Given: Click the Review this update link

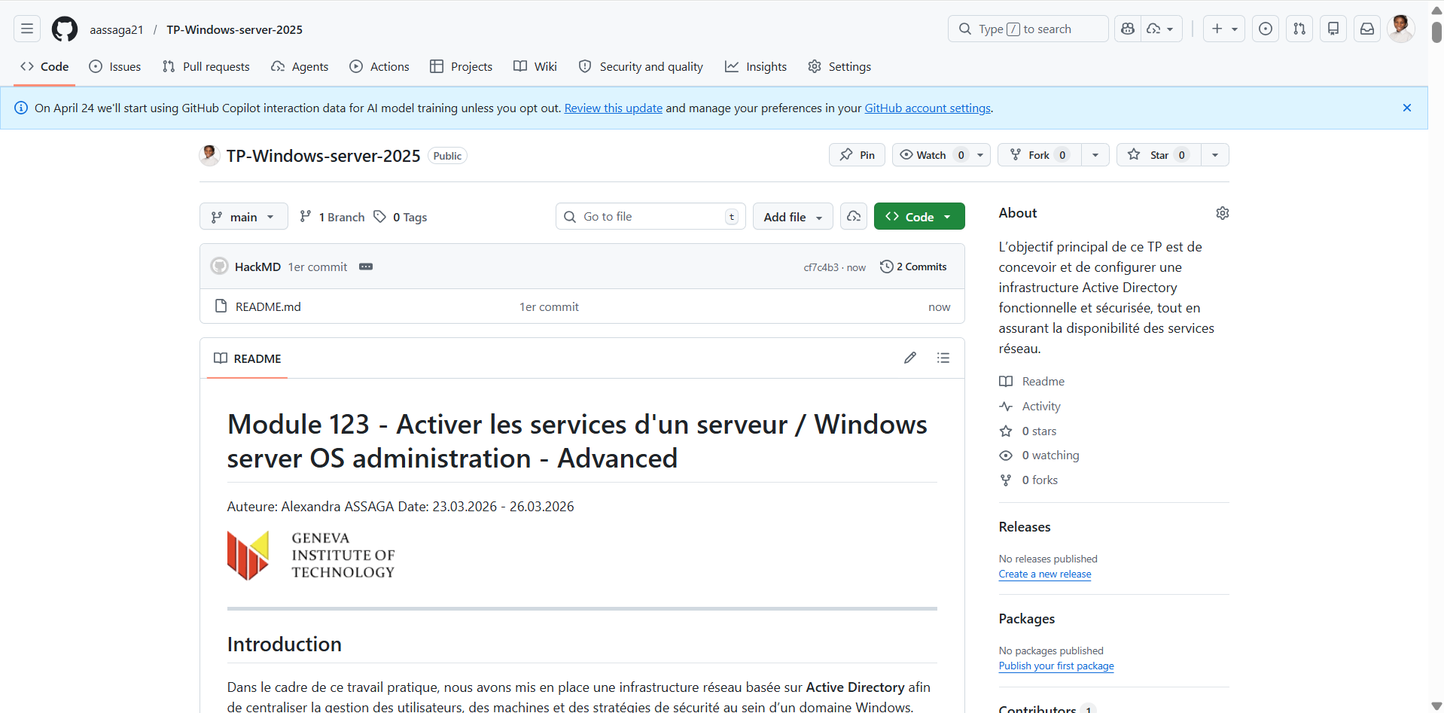Looking at the screenshot, I should pyautogui.click(x=614, y=108).
